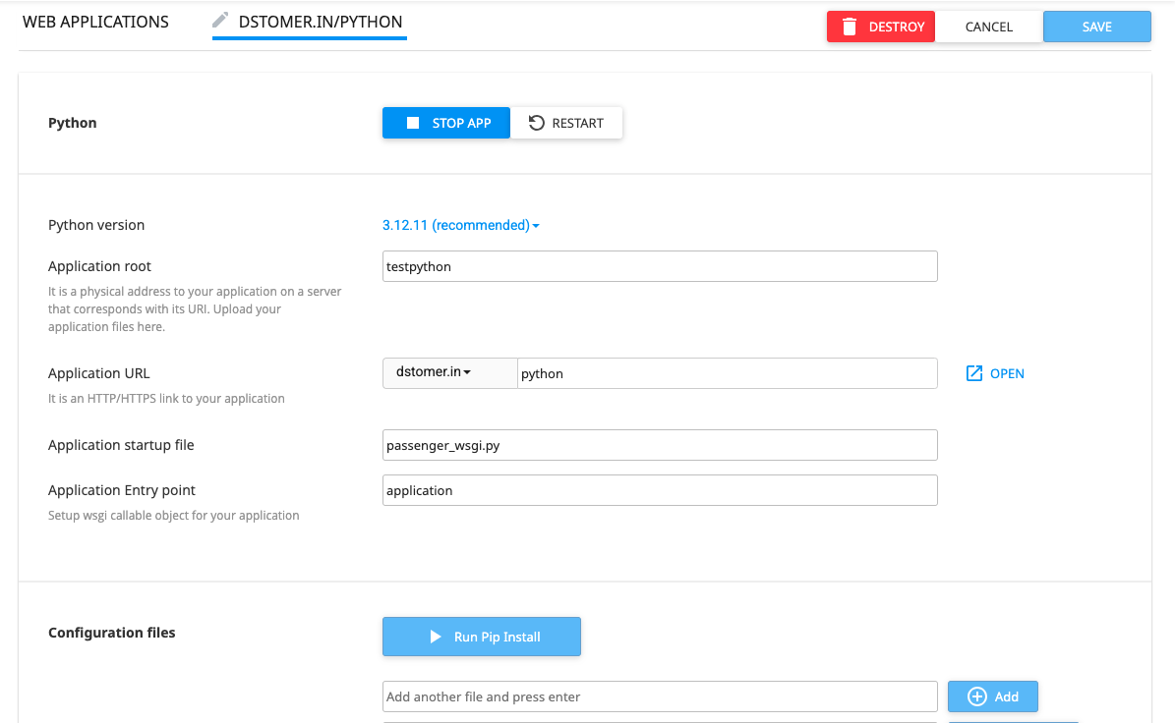Click the stop square icon
This screenshot has height=723, width=1175.
point(413,123)
